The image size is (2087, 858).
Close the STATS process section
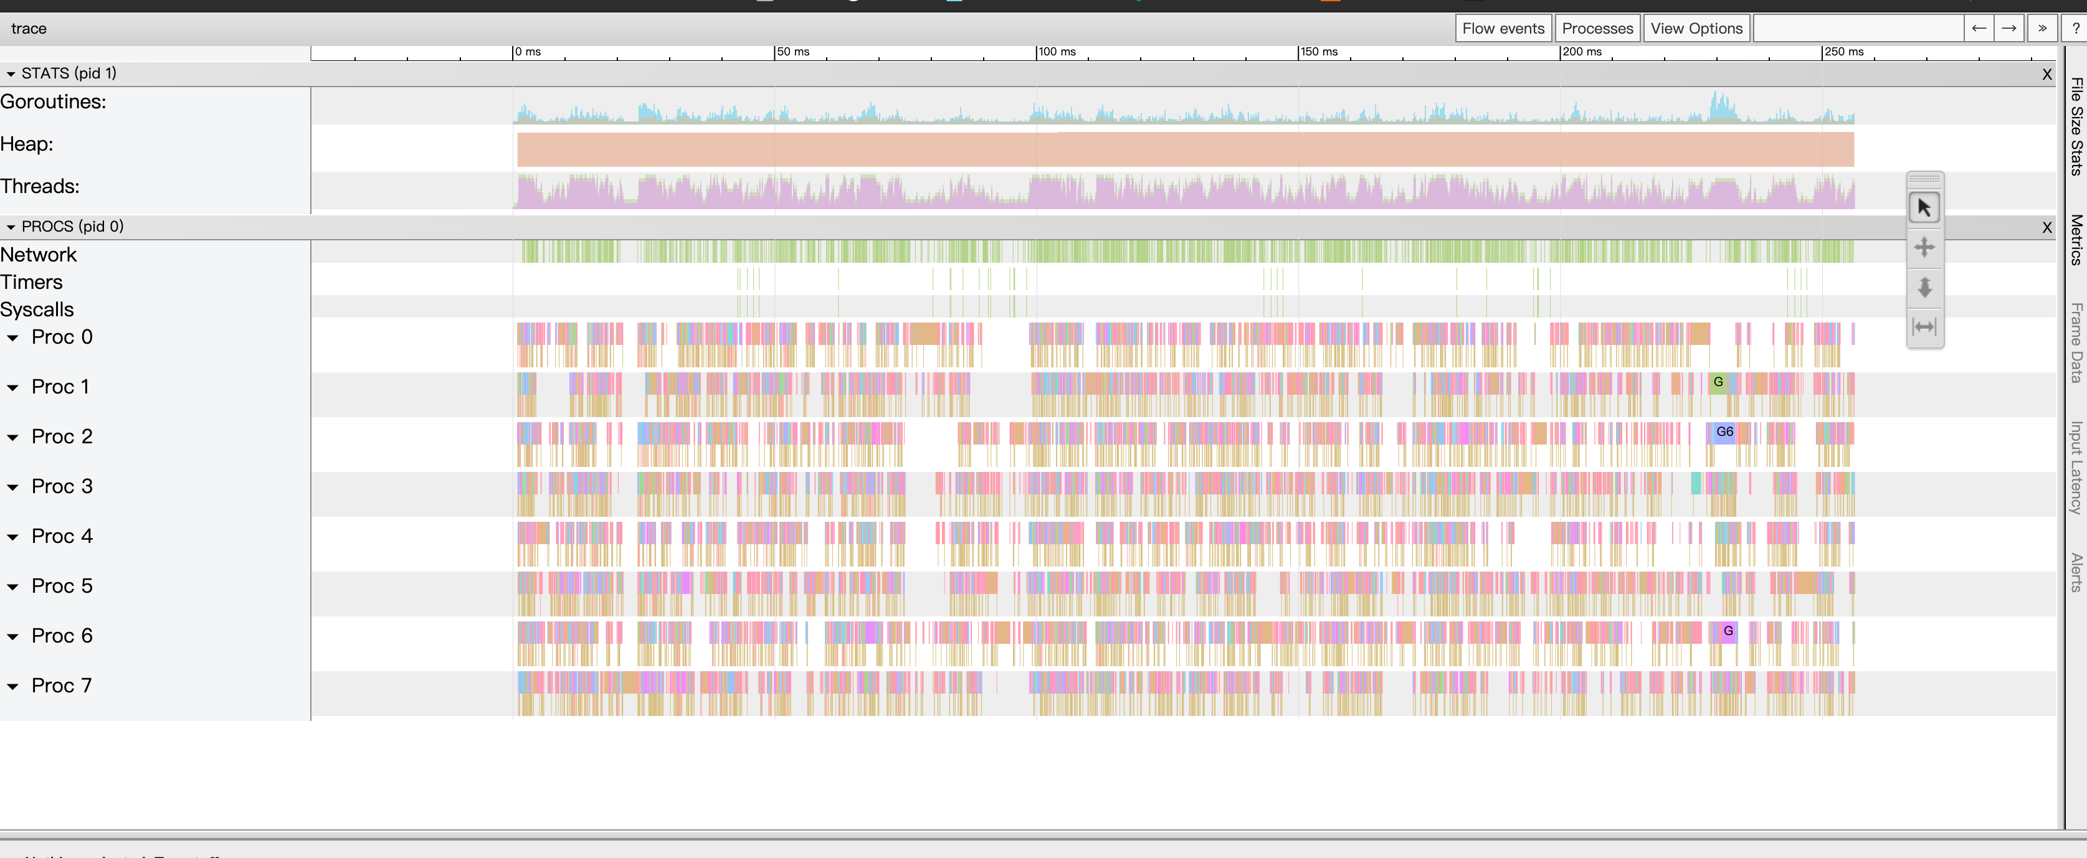point(2047,75)
